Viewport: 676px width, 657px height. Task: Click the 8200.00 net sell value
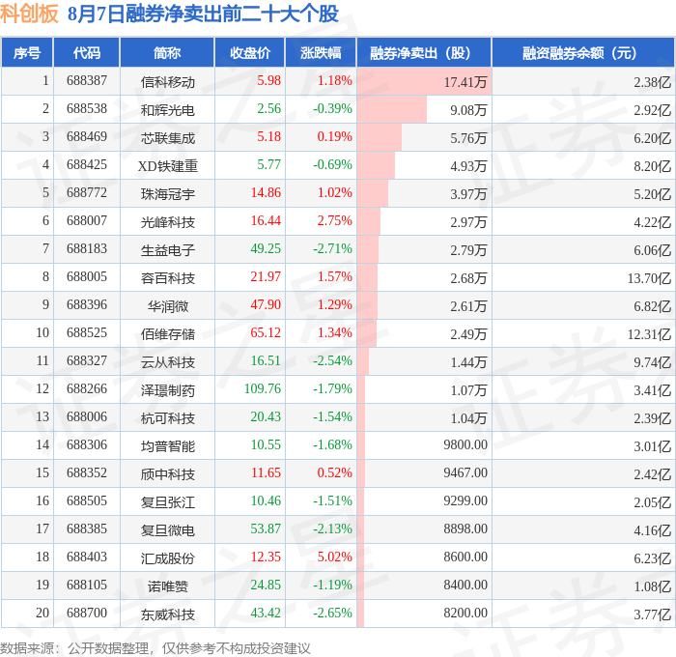(x=465, y=613)
